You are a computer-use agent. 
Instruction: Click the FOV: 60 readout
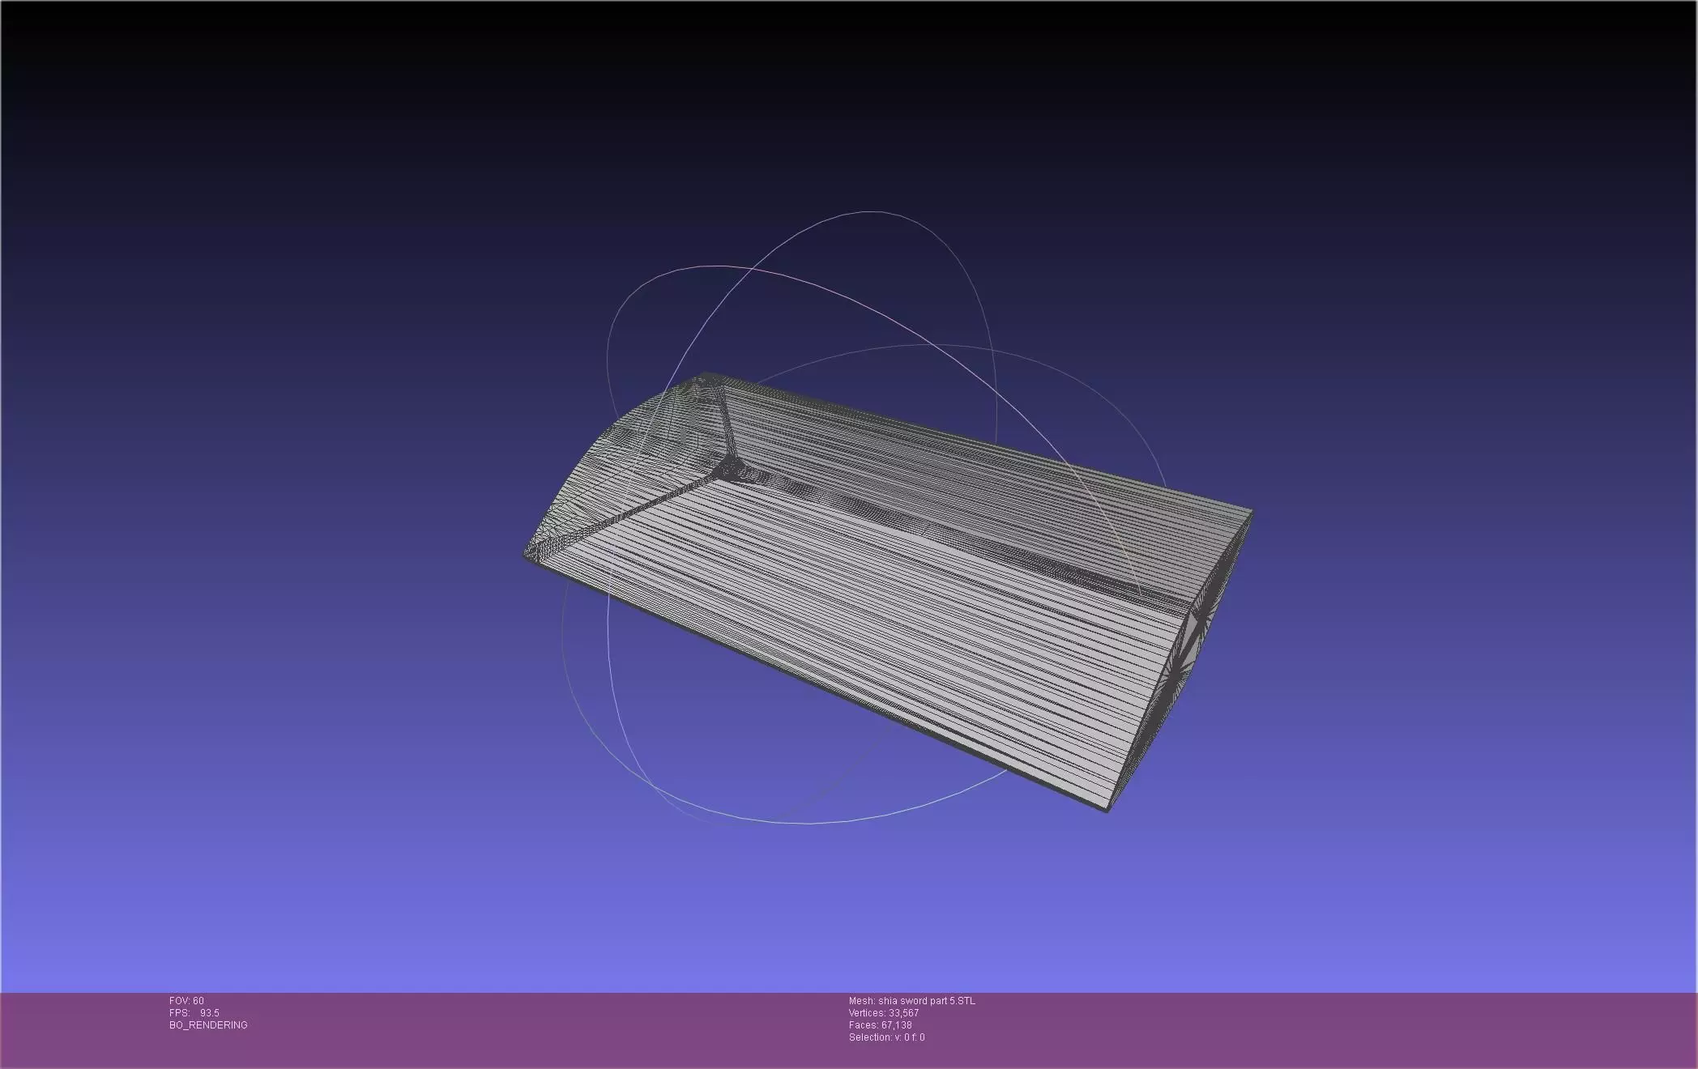click(186, 1001)
